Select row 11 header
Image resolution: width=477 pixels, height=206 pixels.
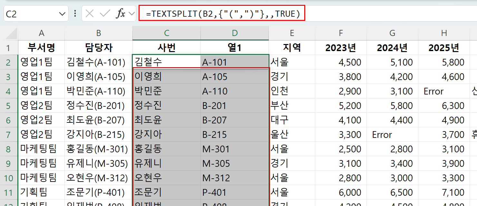[x=9, y=193]
